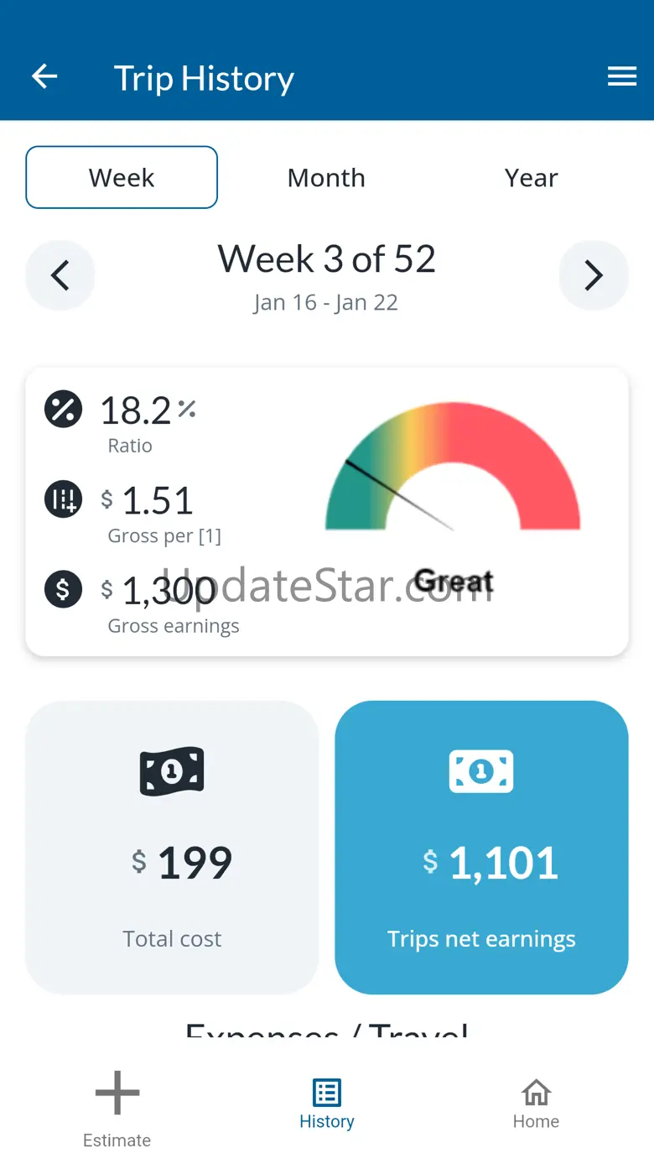The width and height of the screenshot is (654, 1164).
Task: Tap the plus Estimate icon
Action: 117,1093
